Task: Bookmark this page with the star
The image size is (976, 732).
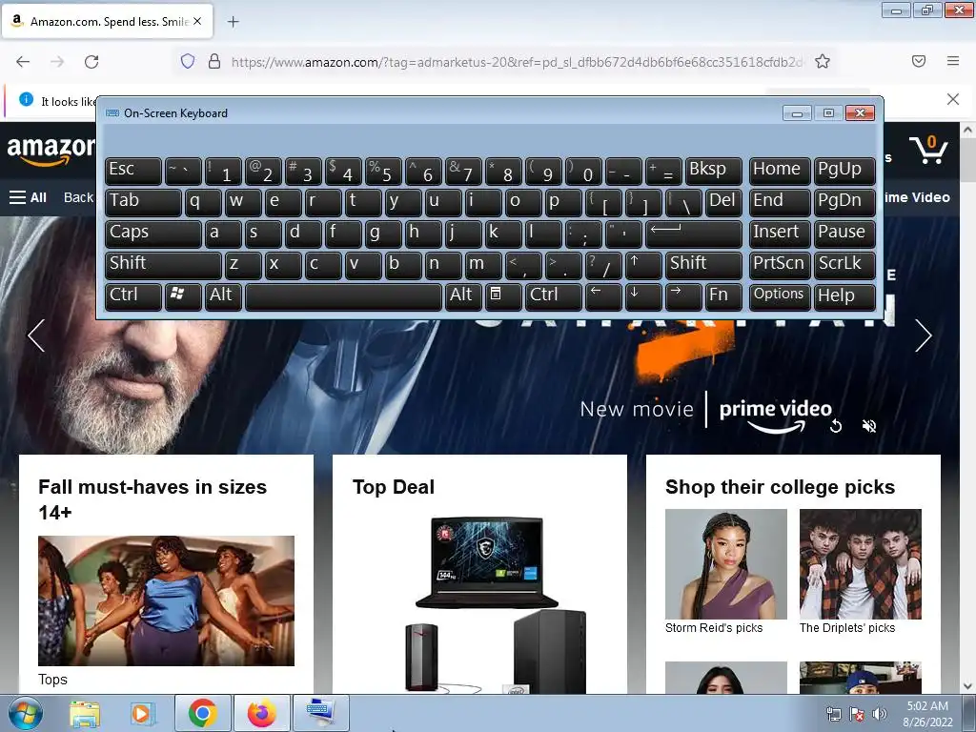Action: click(823, 61)
